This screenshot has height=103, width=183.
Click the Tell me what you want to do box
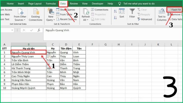pyautogui.click(x=139, y=4)
